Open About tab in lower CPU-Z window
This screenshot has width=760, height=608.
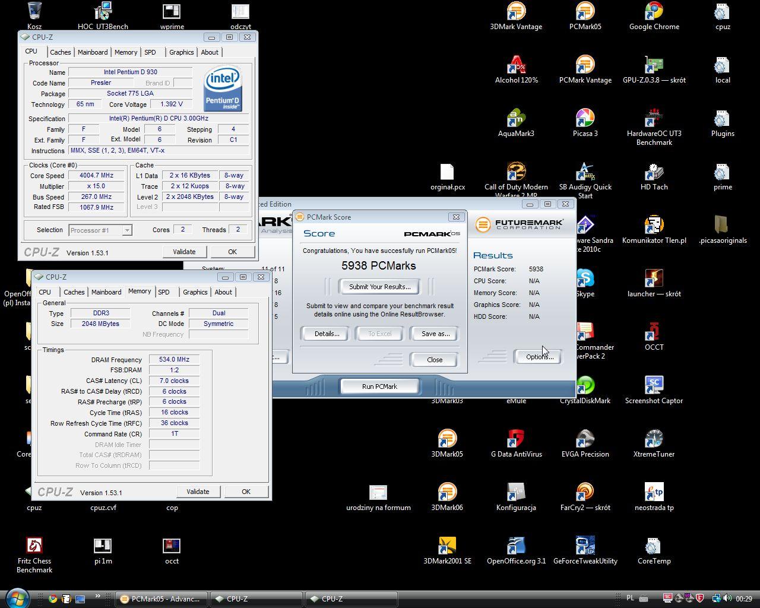pyautogui.click(x=223, y=292)
